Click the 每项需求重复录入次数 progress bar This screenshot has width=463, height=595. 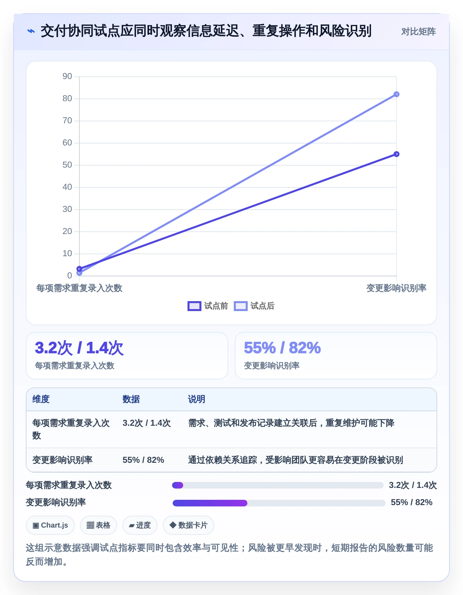click(x=278, y=485)
